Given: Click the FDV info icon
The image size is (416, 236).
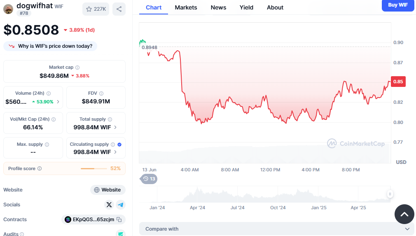Looking at the screenshot, I should pyautogui.click(x=101, y=93).
